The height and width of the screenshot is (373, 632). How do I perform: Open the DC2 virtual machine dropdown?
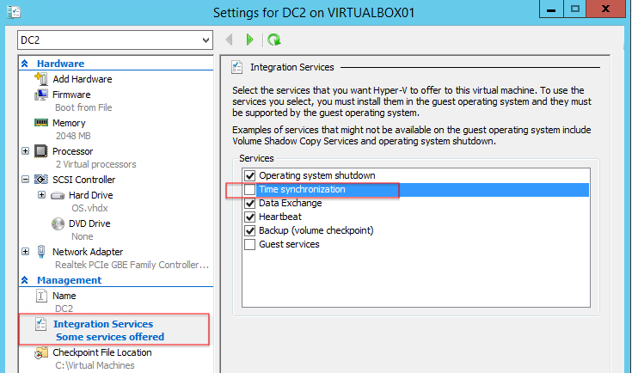(115, 40)
